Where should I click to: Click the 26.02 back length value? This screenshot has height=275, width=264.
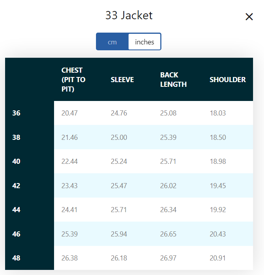pos(168,185)
